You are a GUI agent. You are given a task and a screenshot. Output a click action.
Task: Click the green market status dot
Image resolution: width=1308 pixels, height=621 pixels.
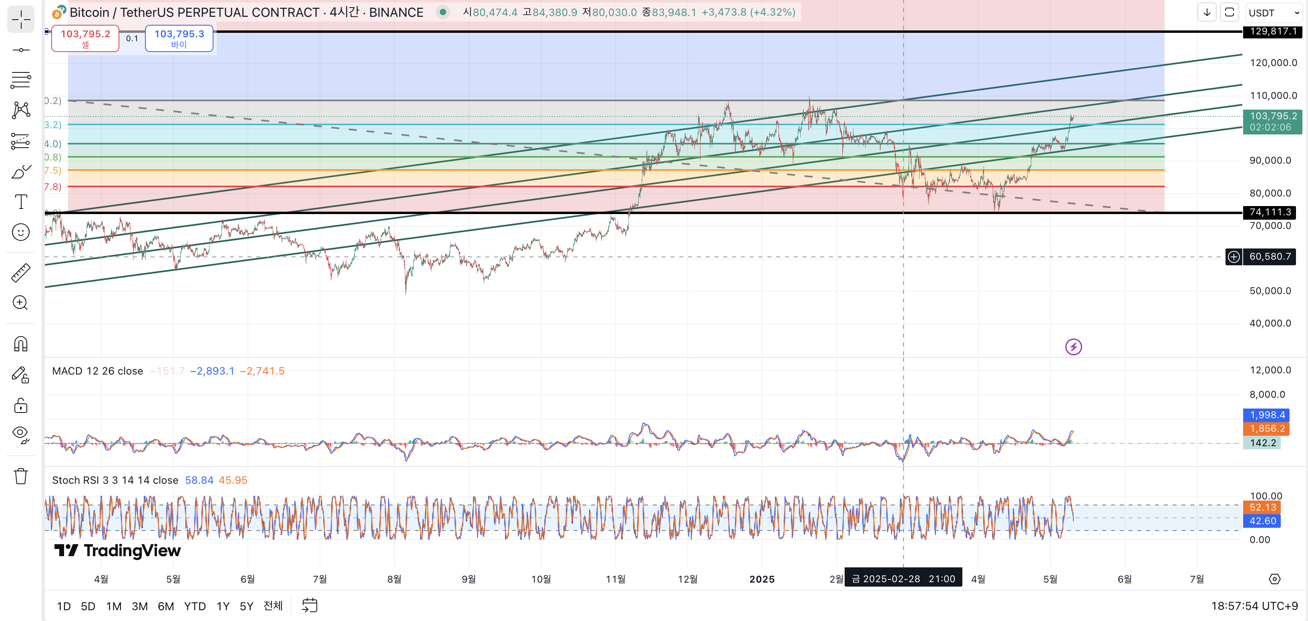click(443, 12)
